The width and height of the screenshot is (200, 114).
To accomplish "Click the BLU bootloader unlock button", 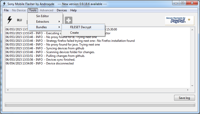I will click(19, 20).
